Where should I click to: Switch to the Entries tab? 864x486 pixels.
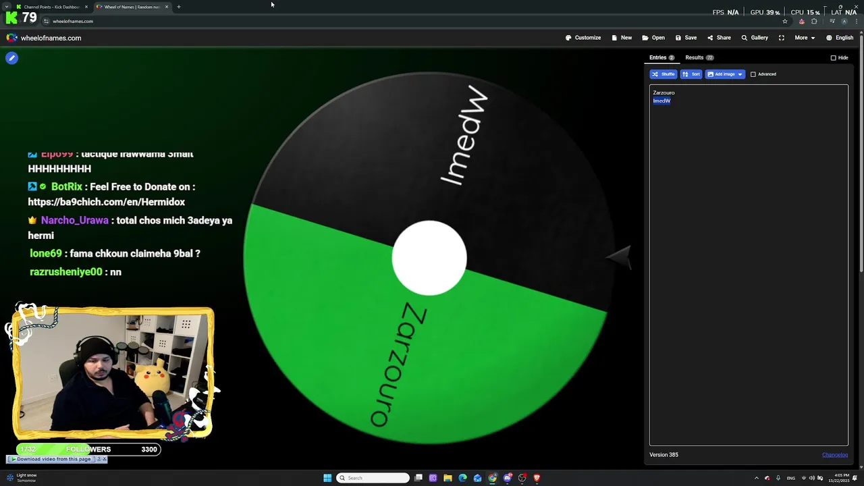point(661,57)
